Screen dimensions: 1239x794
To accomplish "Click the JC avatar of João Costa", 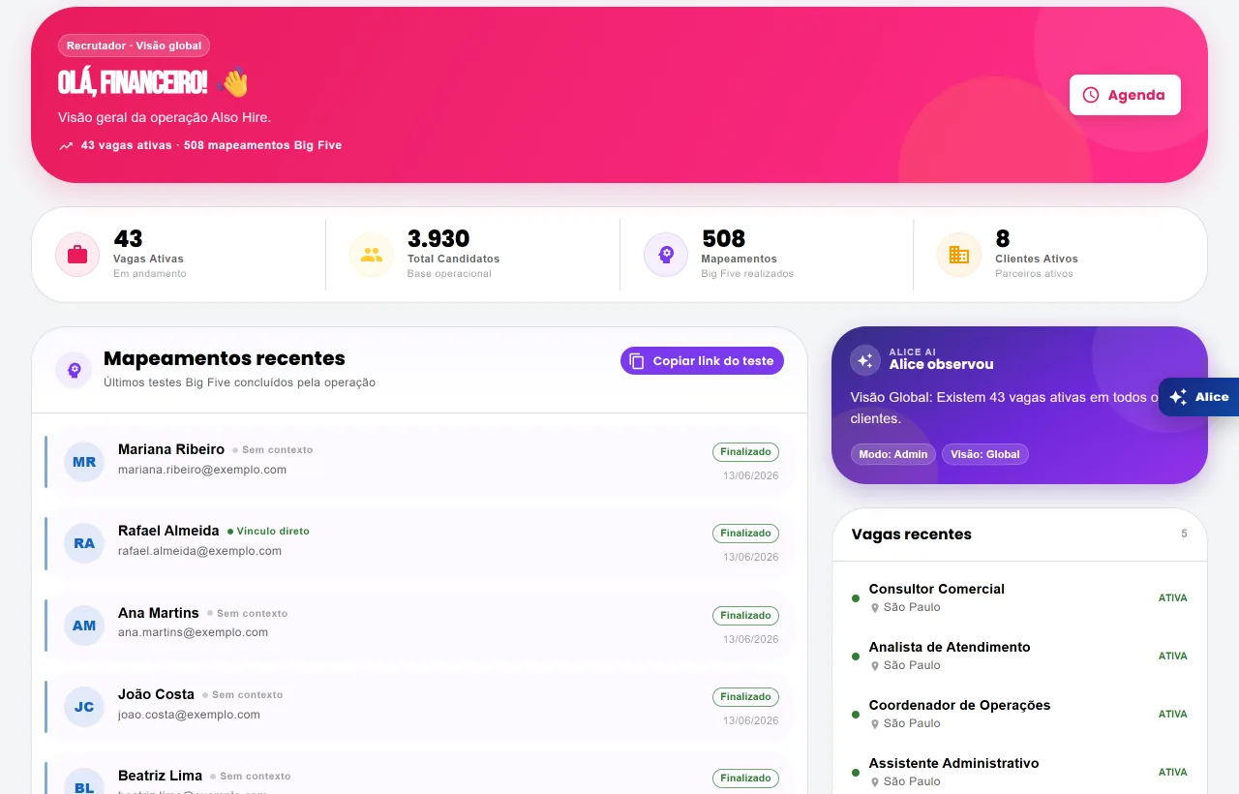I will point(84,706).
